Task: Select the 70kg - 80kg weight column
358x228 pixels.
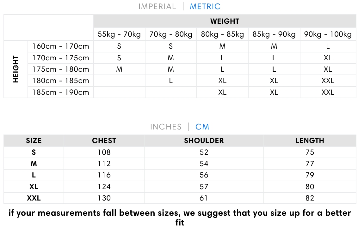Action: pyautogui.click(x=171, y=34)
